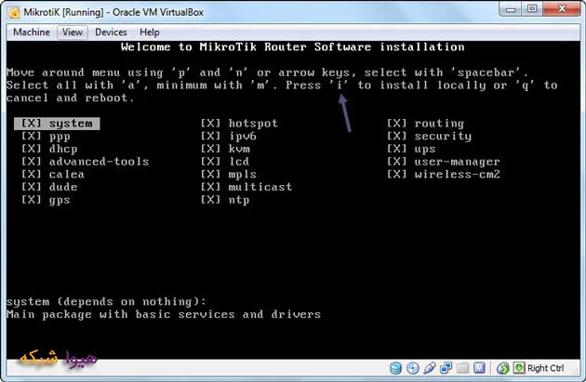The height and width of the screenshot is (382, 586).
Task: Toggle the lcd package checkbox
Action: point(210,162)
